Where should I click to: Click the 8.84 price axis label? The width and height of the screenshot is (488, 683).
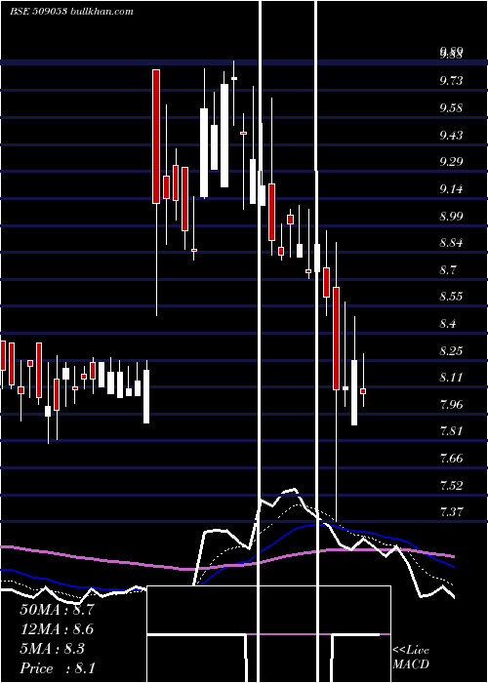pos(451,243)
